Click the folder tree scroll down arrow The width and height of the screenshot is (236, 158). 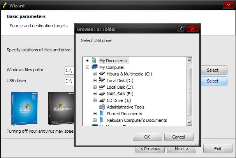[x=189, y=123]
